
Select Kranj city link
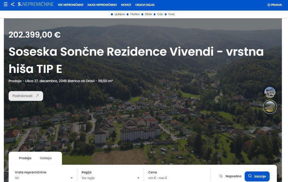(x=171, y=14)
